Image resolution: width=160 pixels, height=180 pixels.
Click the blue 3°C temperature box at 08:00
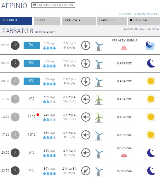32,81
